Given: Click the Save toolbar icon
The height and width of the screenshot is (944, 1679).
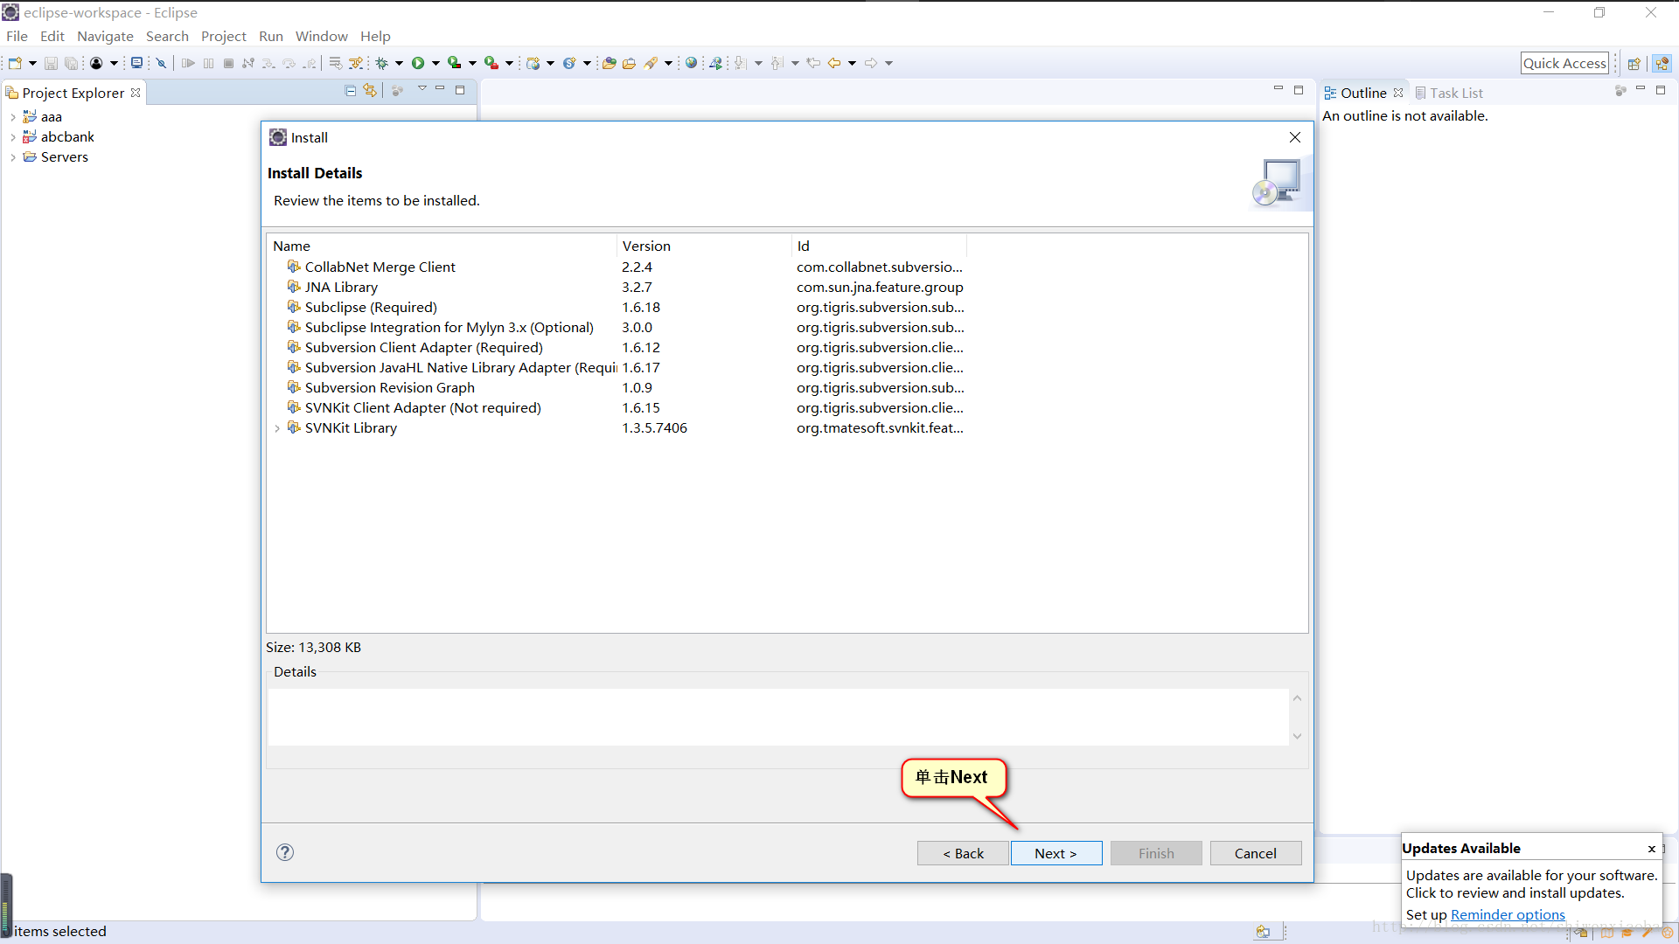Looking at the screenshot, I should point(51,63).
